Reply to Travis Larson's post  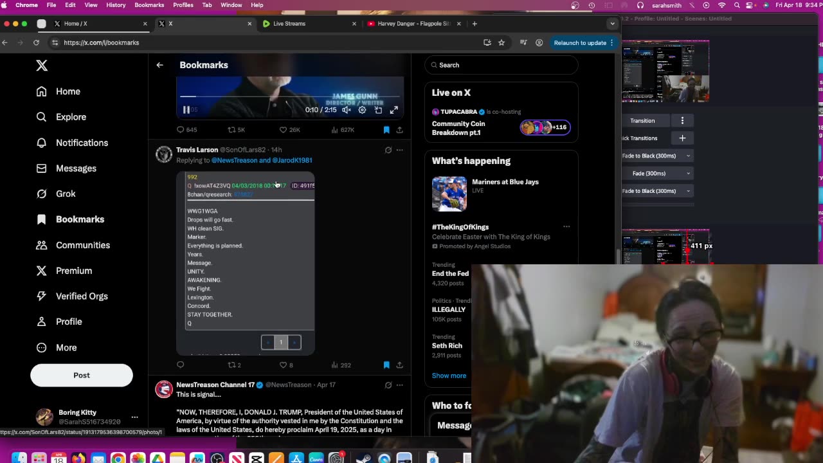[x=180, y=365]
